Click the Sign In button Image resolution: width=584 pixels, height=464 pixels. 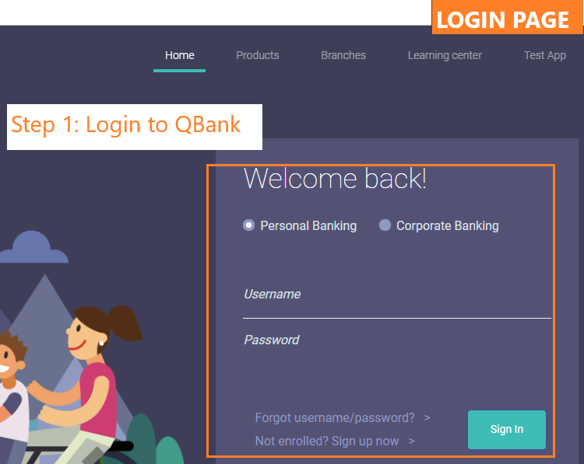[x=507, y=430]
